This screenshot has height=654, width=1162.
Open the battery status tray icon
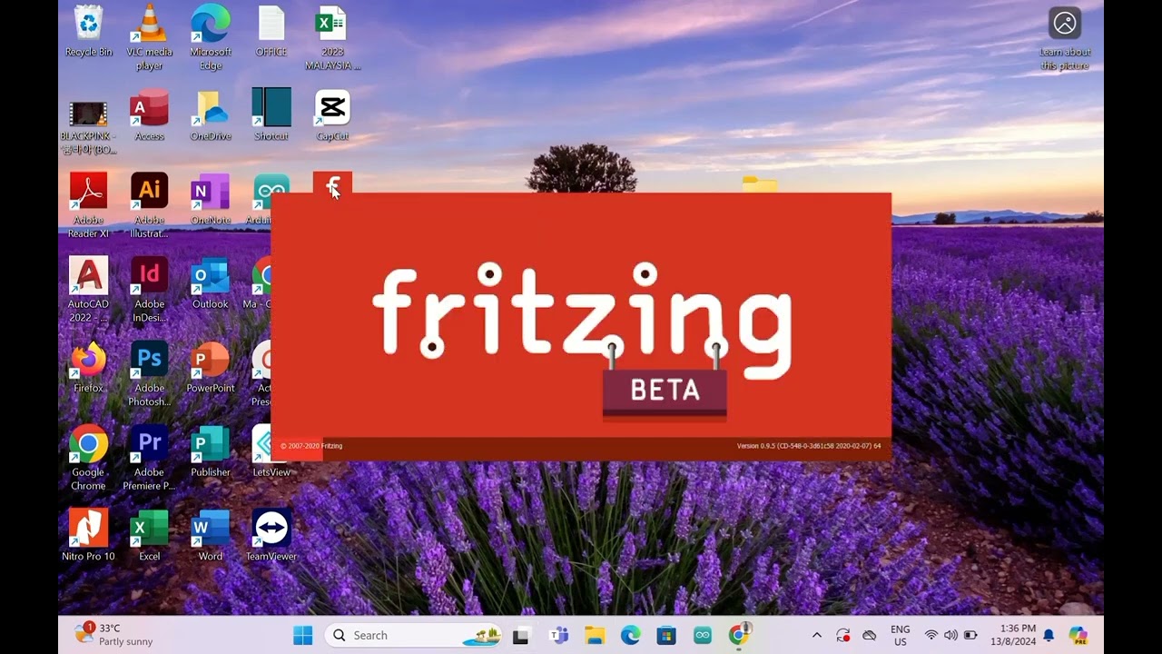[970, 635]
